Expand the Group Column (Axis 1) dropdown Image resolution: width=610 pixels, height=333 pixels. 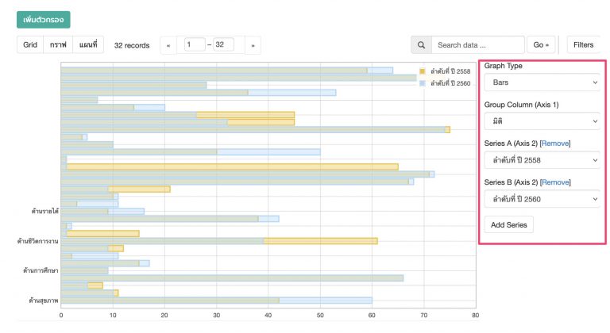[542, 121]
